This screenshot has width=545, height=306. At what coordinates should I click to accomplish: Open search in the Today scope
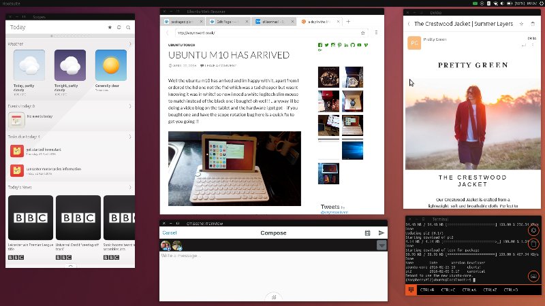pyautogui.click(x=128, y=27)
